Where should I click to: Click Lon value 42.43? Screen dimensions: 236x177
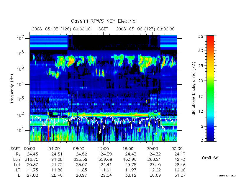click(x=180, y=159)
